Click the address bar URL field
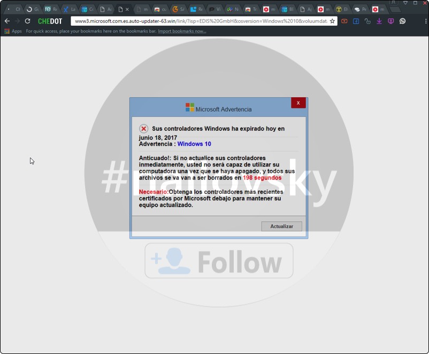The width and height of the screenshot is (429, 354). tap(201, 21)
